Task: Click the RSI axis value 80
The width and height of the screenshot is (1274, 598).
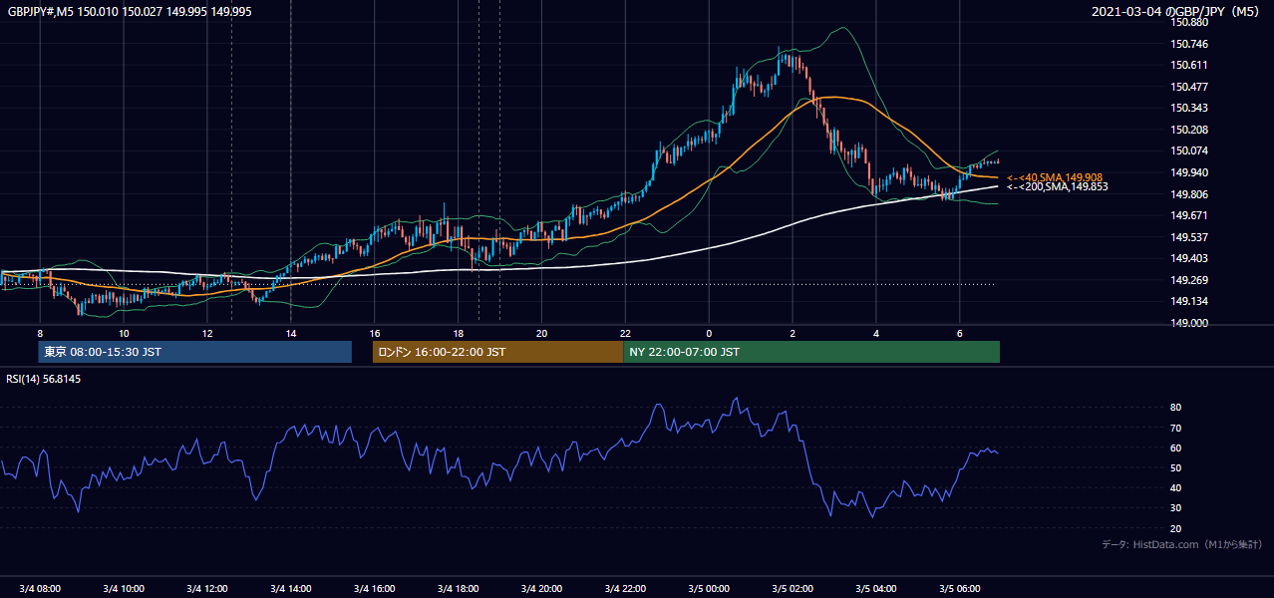Action: click(x=1176, y=408)
